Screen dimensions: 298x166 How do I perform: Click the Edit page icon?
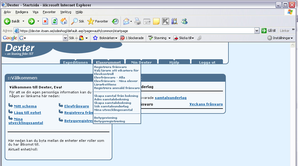pos(147,21)
